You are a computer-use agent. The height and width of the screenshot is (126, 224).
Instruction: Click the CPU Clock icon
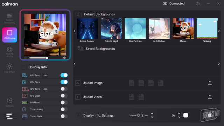(24, 82)
